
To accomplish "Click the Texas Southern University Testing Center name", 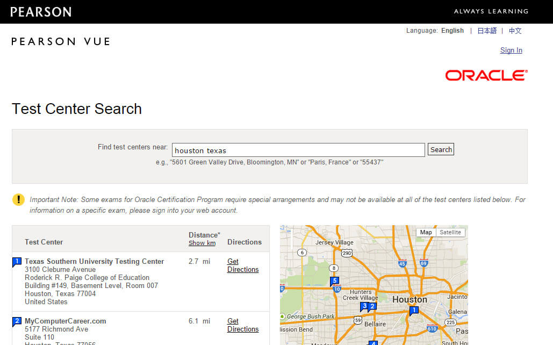I will (x=94, y=261).
